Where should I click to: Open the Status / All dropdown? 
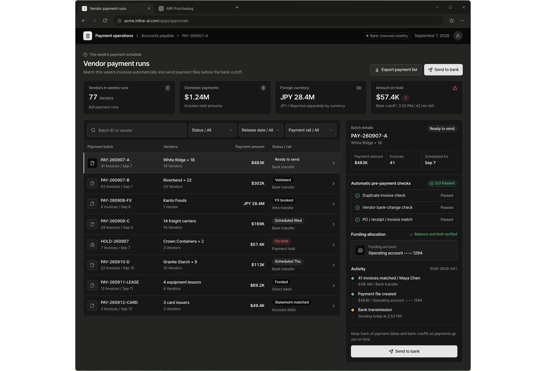(x=212, y=130)
